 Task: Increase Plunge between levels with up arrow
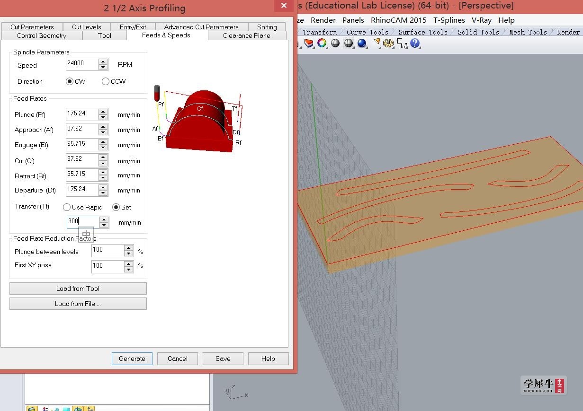128,248
